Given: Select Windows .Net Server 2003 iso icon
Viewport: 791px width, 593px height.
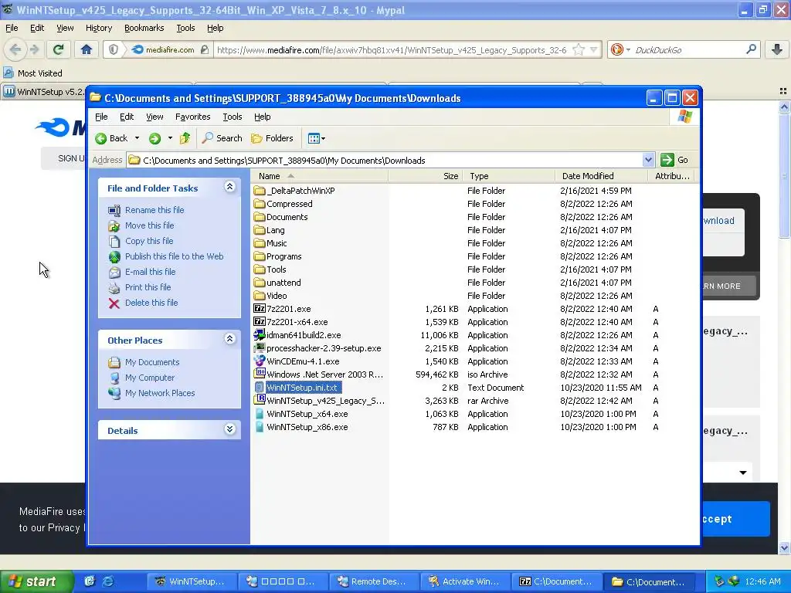Looking at the screenshot, I should 260,374.
